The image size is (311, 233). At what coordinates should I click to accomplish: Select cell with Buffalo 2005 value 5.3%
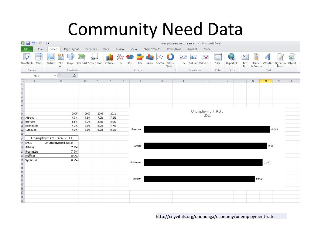click(61, 122)
